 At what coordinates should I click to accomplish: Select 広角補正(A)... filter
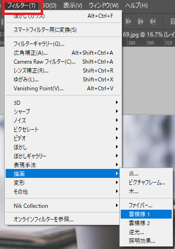coord(63,53)
